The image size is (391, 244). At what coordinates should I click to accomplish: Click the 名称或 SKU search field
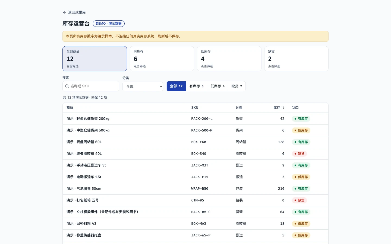91,86
